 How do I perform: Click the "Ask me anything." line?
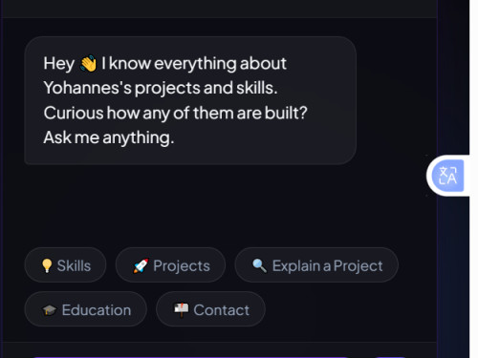109,137
